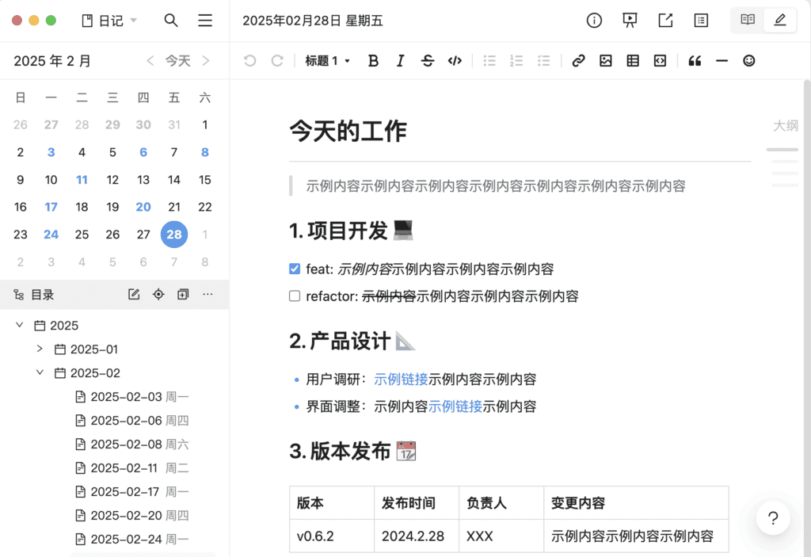The height and width of the screenshot is (557, 811).
Task: Open search with the magnifier icon
Action: [171, 21]
